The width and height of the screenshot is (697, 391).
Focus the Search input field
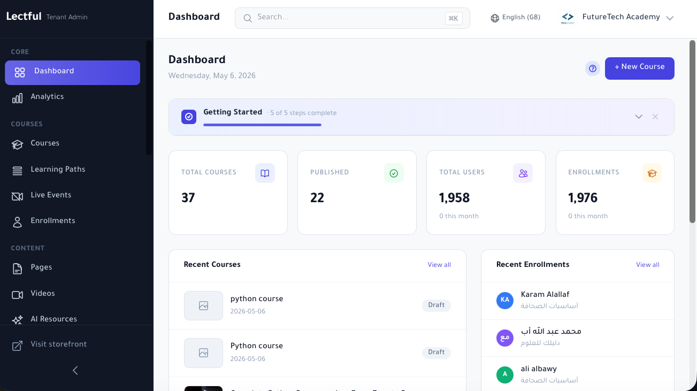click(353, 18)
